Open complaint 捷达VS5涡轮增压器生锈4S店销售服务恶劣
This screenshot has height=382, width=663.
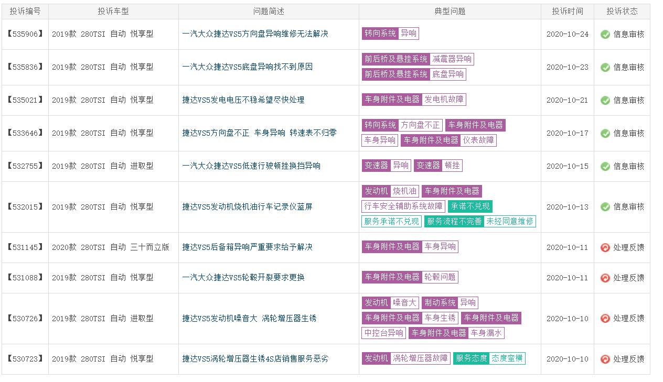[x=255, y=358]
